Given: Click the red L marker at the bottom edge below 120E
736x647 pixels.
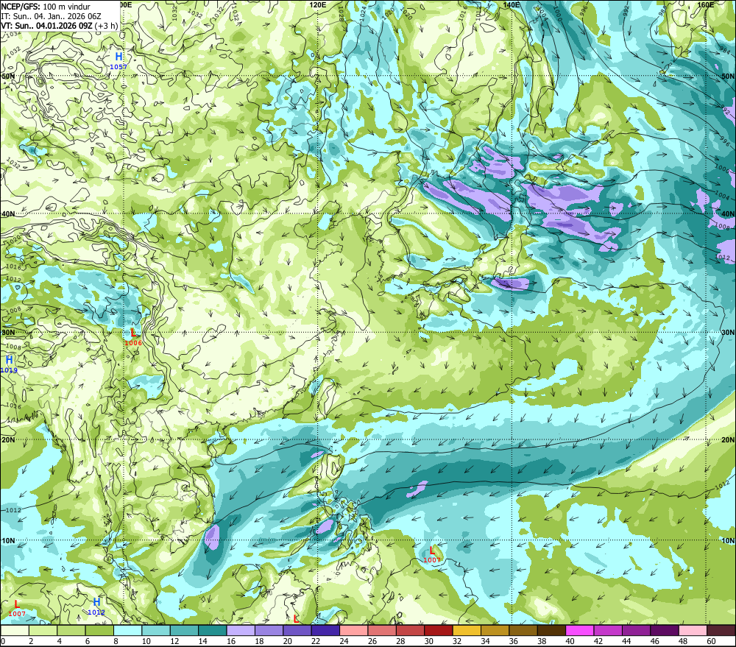Looking at the screenshot, I should (296, 619).
